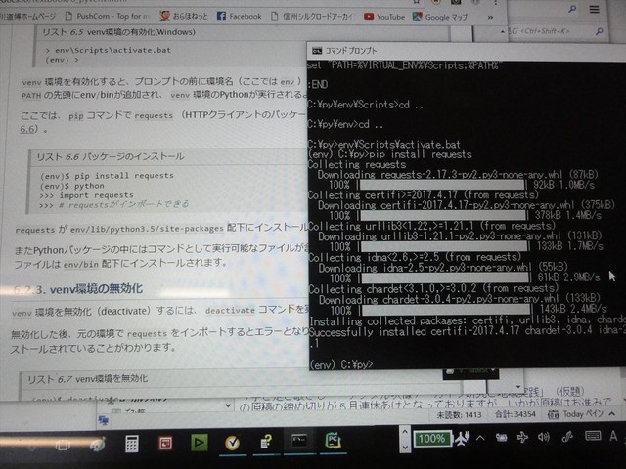Viewport: 626px width, 469px height.
Task: Click the pen/link tray icon
Action: pyautogui.click(x=567, y=437)
